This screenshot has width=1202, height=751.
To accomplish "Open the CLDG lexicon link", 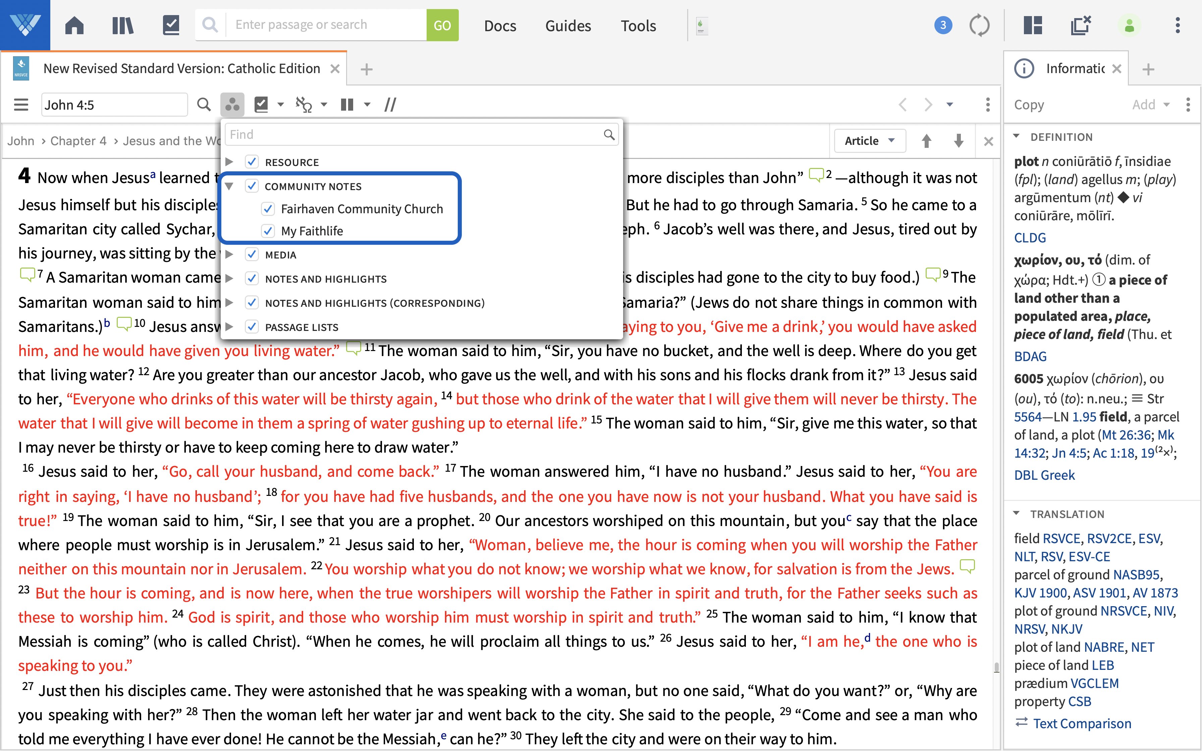I will pos(1030,238).
